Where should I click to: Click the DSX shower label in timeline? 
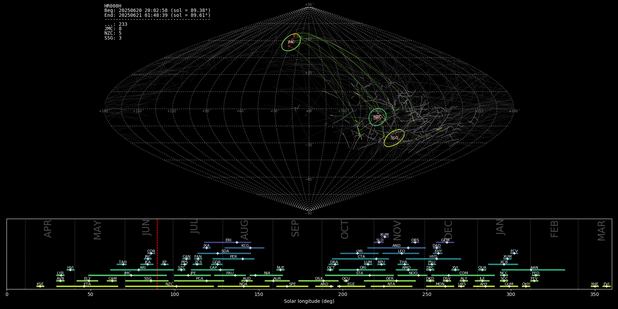[319, 279]
